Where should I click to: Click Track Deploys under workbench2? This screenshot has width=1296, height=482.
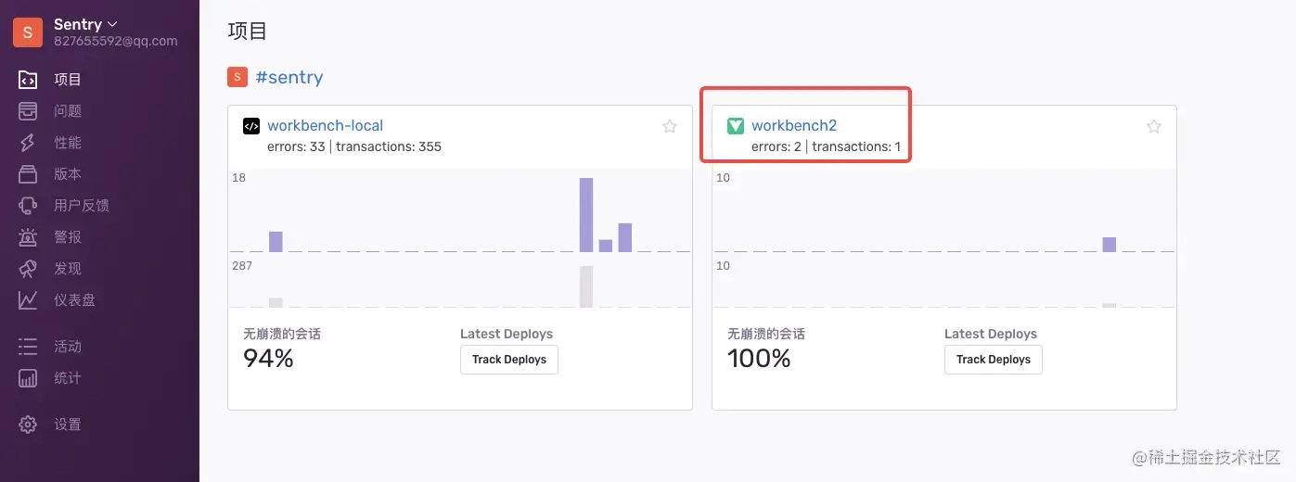click(x=994, y=360)
